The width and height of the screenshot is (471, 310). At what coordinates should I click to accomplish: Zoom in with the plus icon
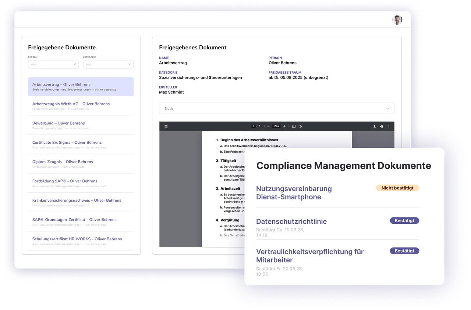pos(284,126)
